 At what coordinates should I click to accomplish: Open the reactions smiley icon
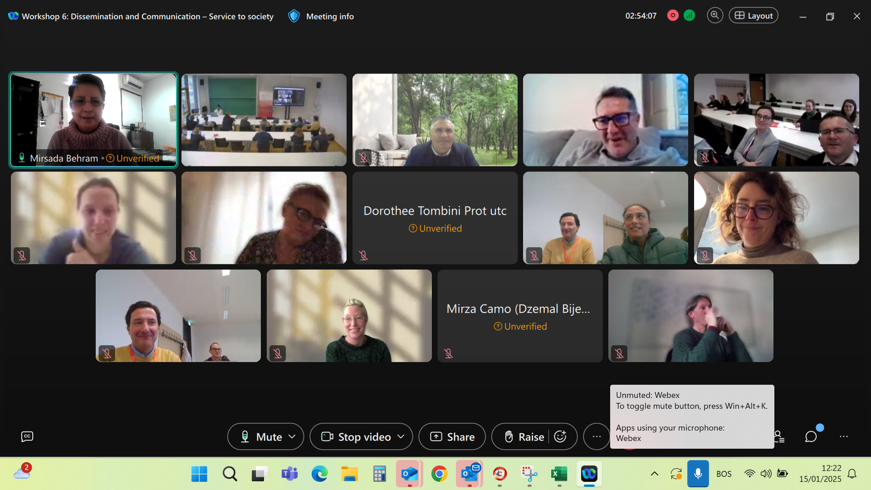(560, 436)
